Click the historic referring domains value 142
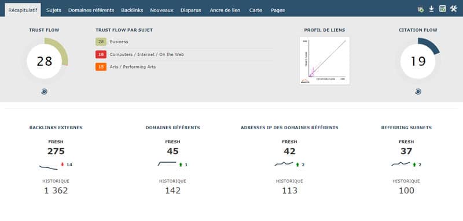 (172, 190)
